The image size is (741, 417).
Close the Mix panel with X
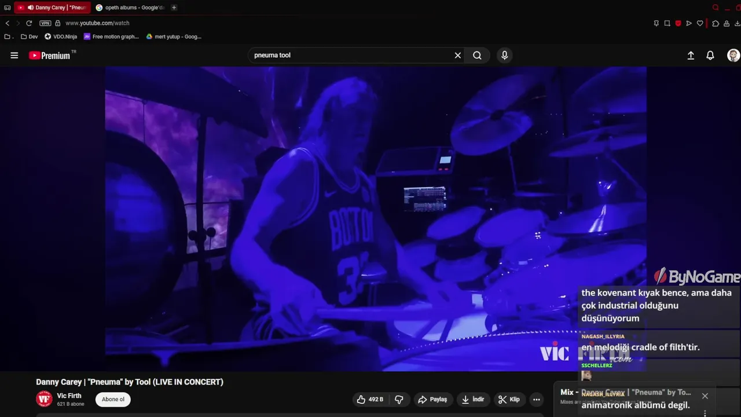[x=705, y=396]
